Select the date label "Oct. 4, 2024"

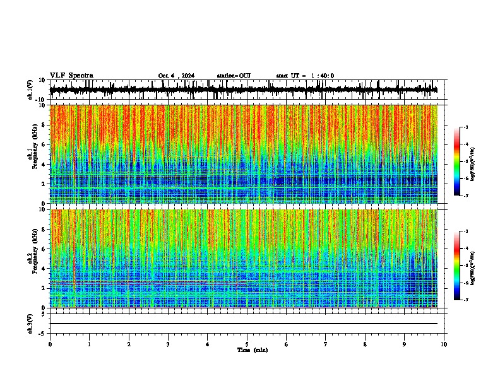(x=176, y=76)
